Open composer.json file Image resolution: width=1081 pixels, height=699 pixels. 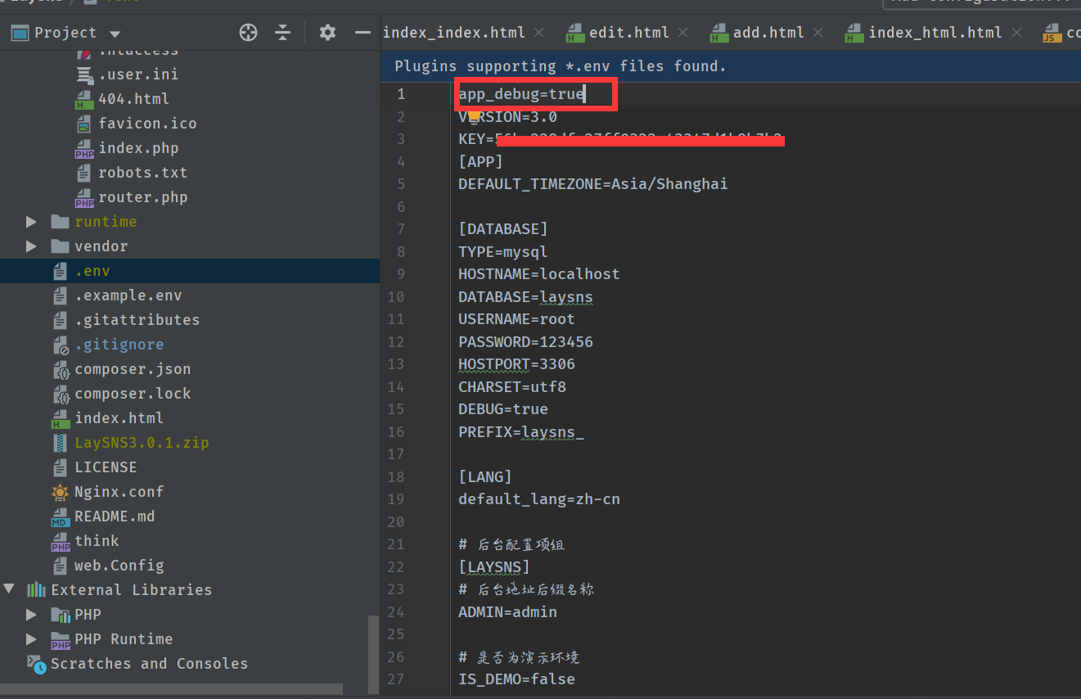click(x=133, y=369)
